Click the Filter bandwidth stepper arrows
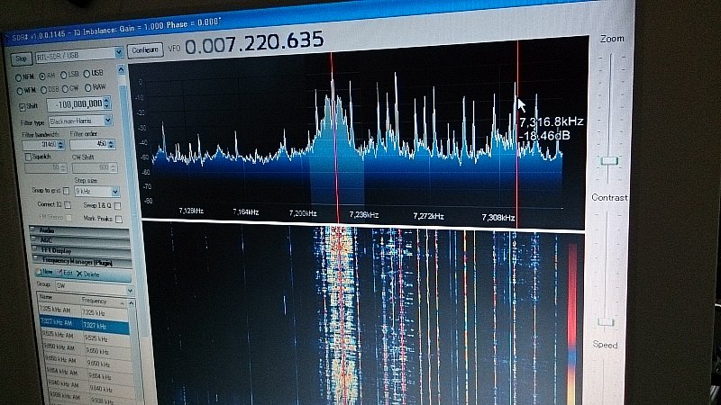Screen dimensions: 721x405 click(x=60, y=145)
